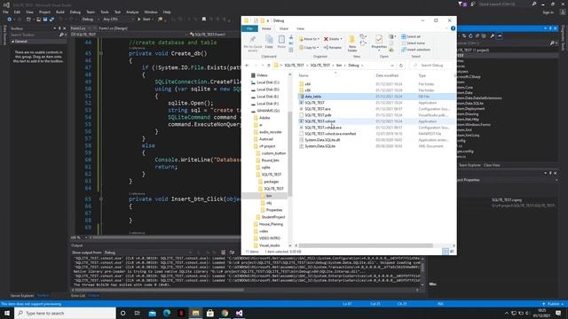The image size is (568, 319).
Task: Open Microsoft Edge from the taskbar
Action: tap(167, 313)
